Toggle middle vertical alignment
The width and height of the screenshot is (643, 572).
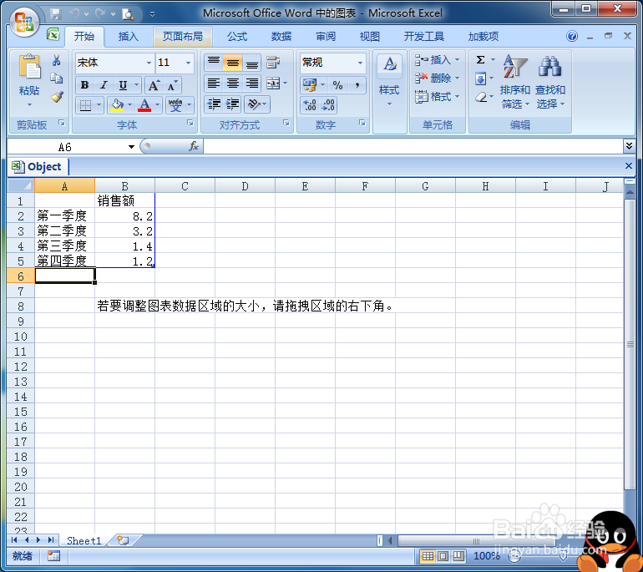pyautogui.click(x=232, y=63)
